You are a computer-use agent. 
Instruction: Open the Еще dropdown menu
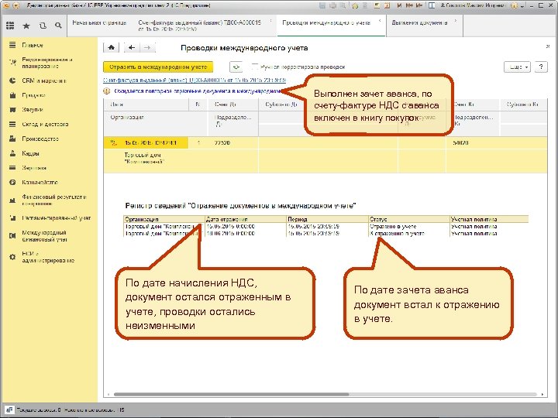coord(516,67)
